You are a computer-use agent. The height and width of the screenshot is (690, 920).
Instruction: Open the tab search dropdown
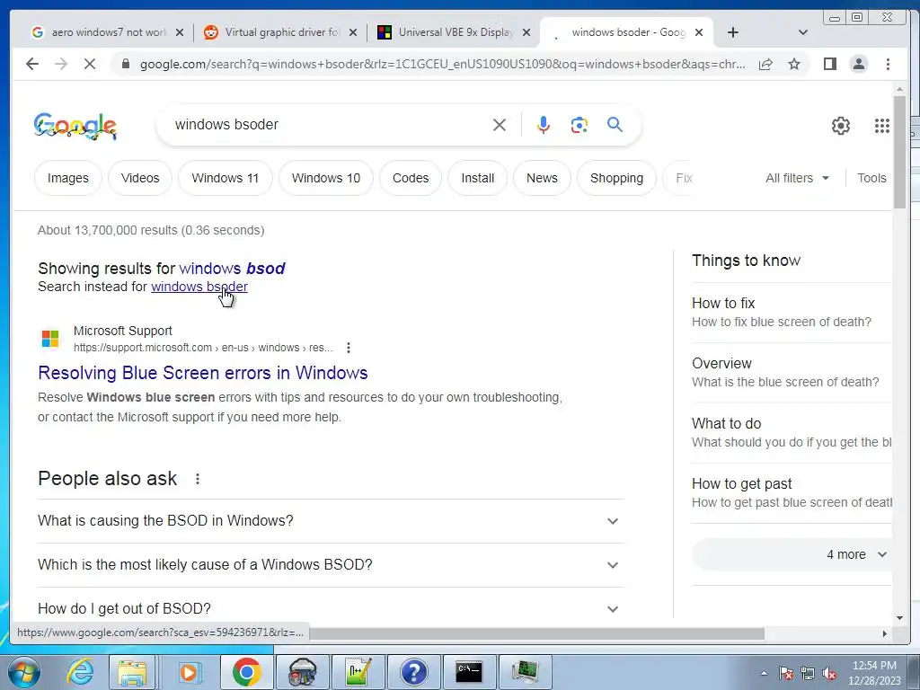click(x=803, y=32)
